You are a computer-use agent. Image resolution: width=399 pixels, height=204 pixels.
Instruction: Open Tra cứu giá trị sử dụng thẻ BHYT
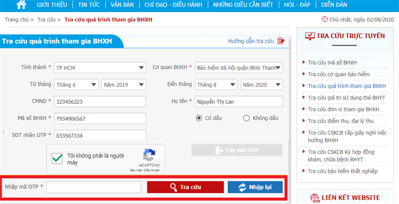[347, 98]
